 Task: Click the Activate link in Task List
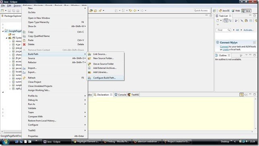248,30
